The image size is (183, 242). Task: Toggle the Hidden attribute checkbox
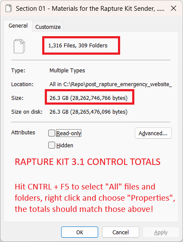point(52,145)
